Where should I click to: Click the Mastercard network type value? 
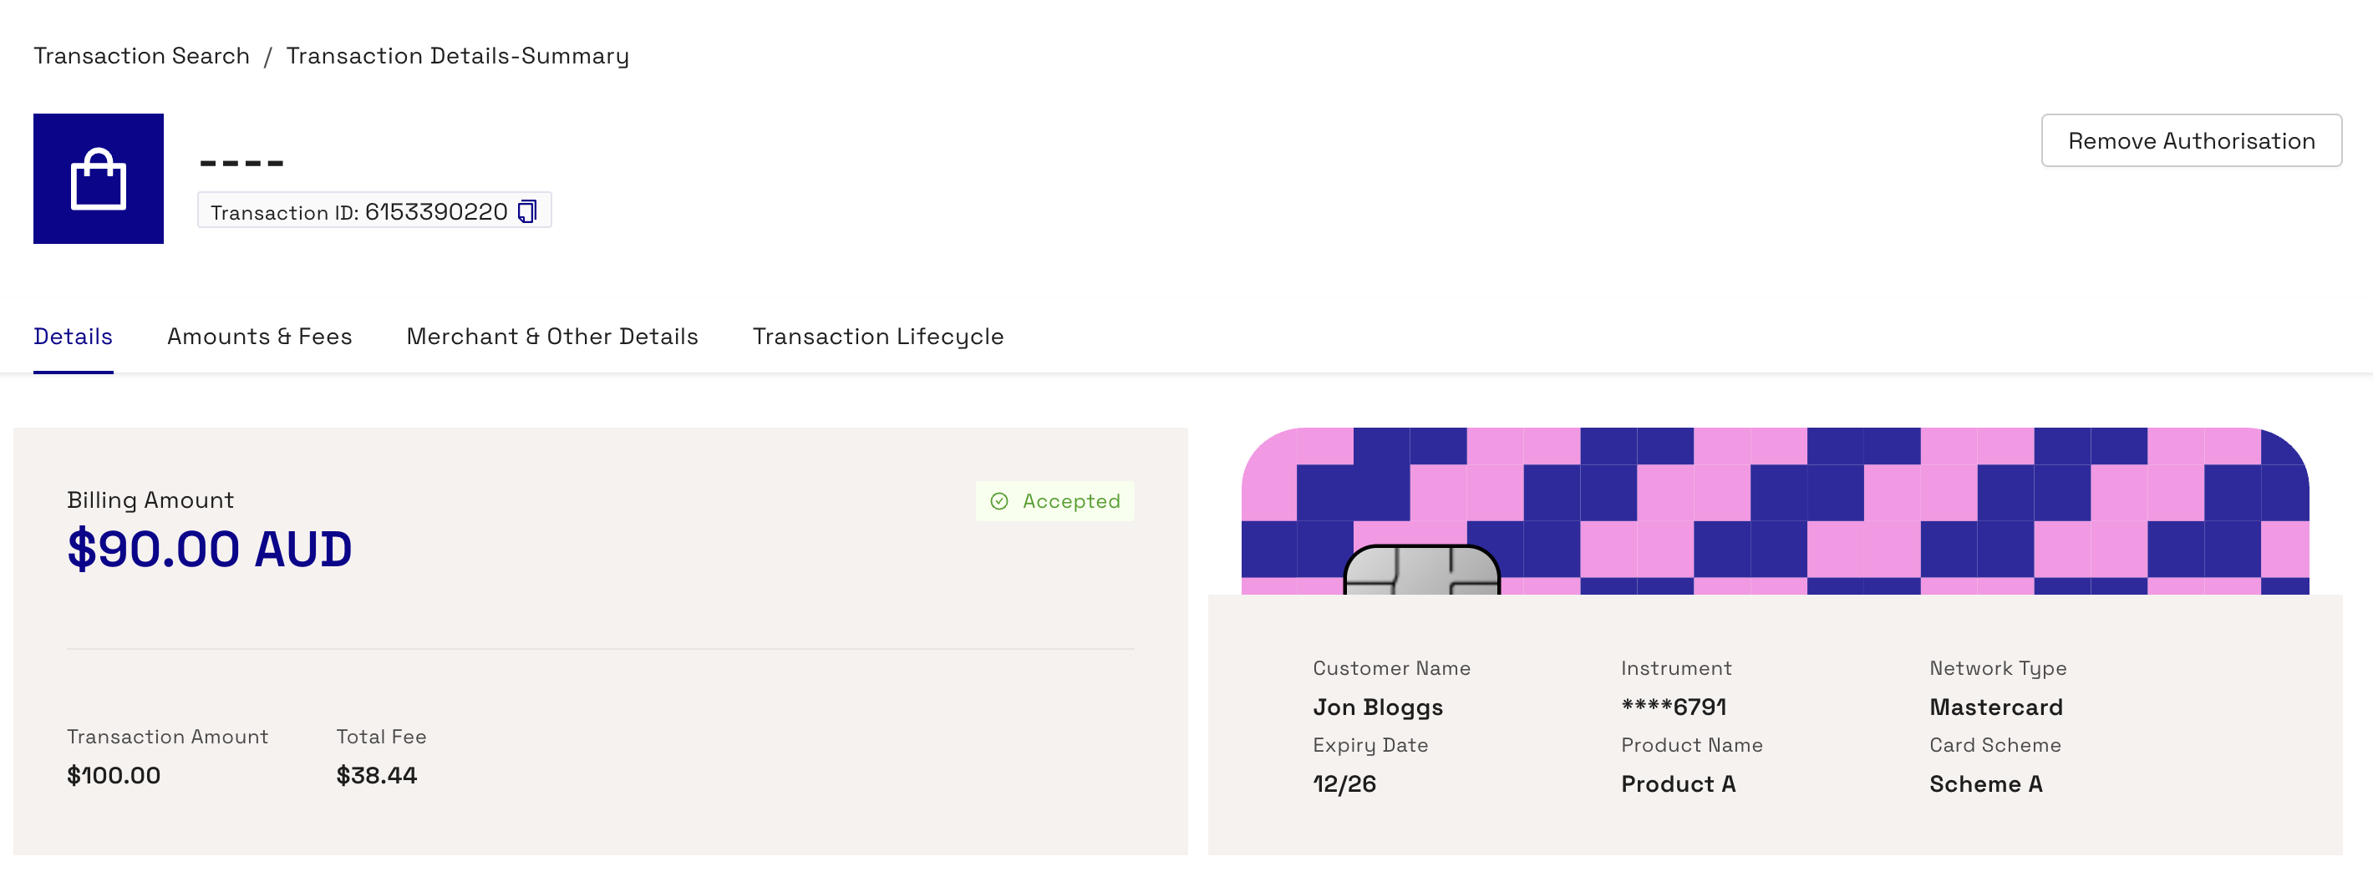click(x=1995, y=707)
